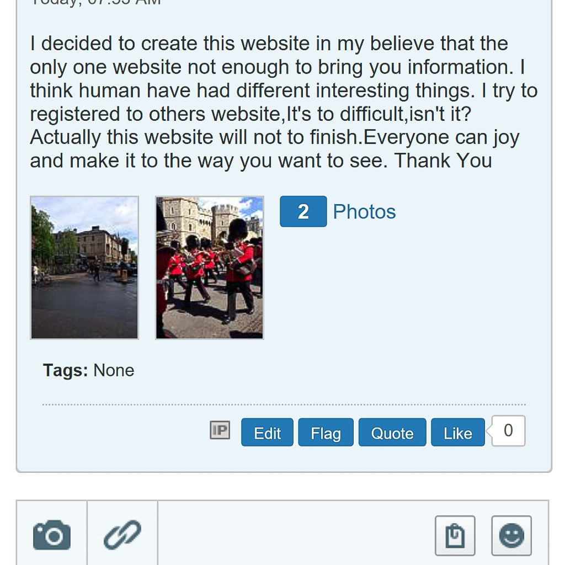Viewport: 565px width, 565px height.
Task: Quote this post
Action: [392, 433]
